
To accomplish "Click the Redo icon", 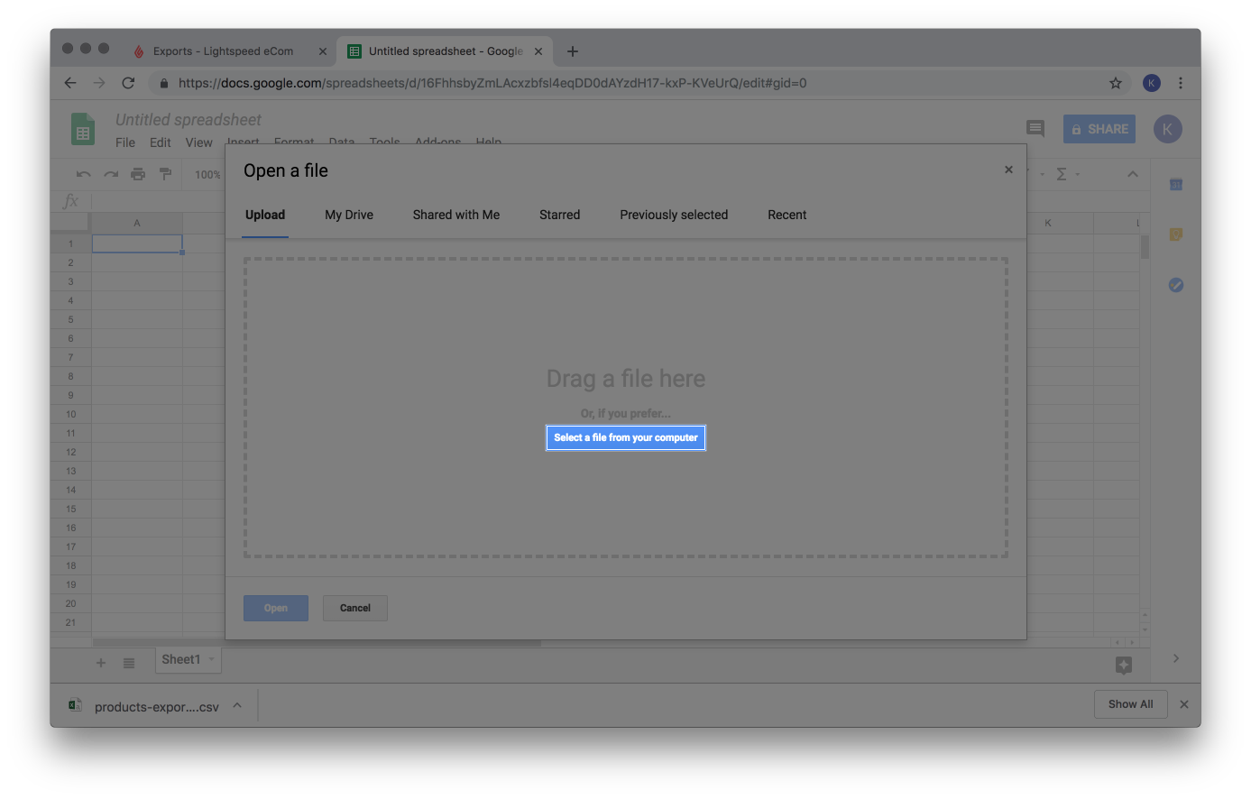I will click(x=111, y=174).
